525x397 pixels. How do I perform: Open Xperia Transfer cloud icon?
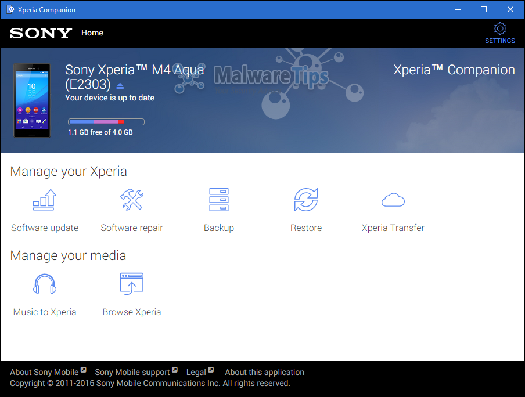click(x=393, y=200)
